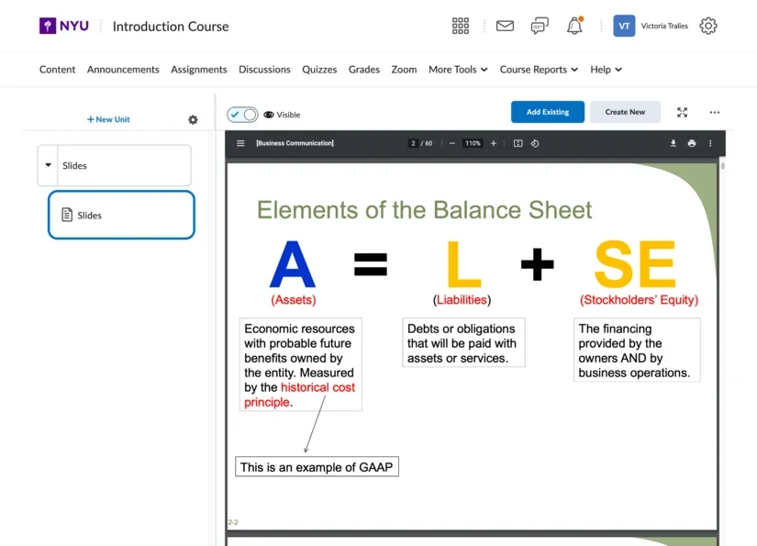Open the mail envelope icon
This screenshot has height=546, width=757.
(x=505, y=26)
